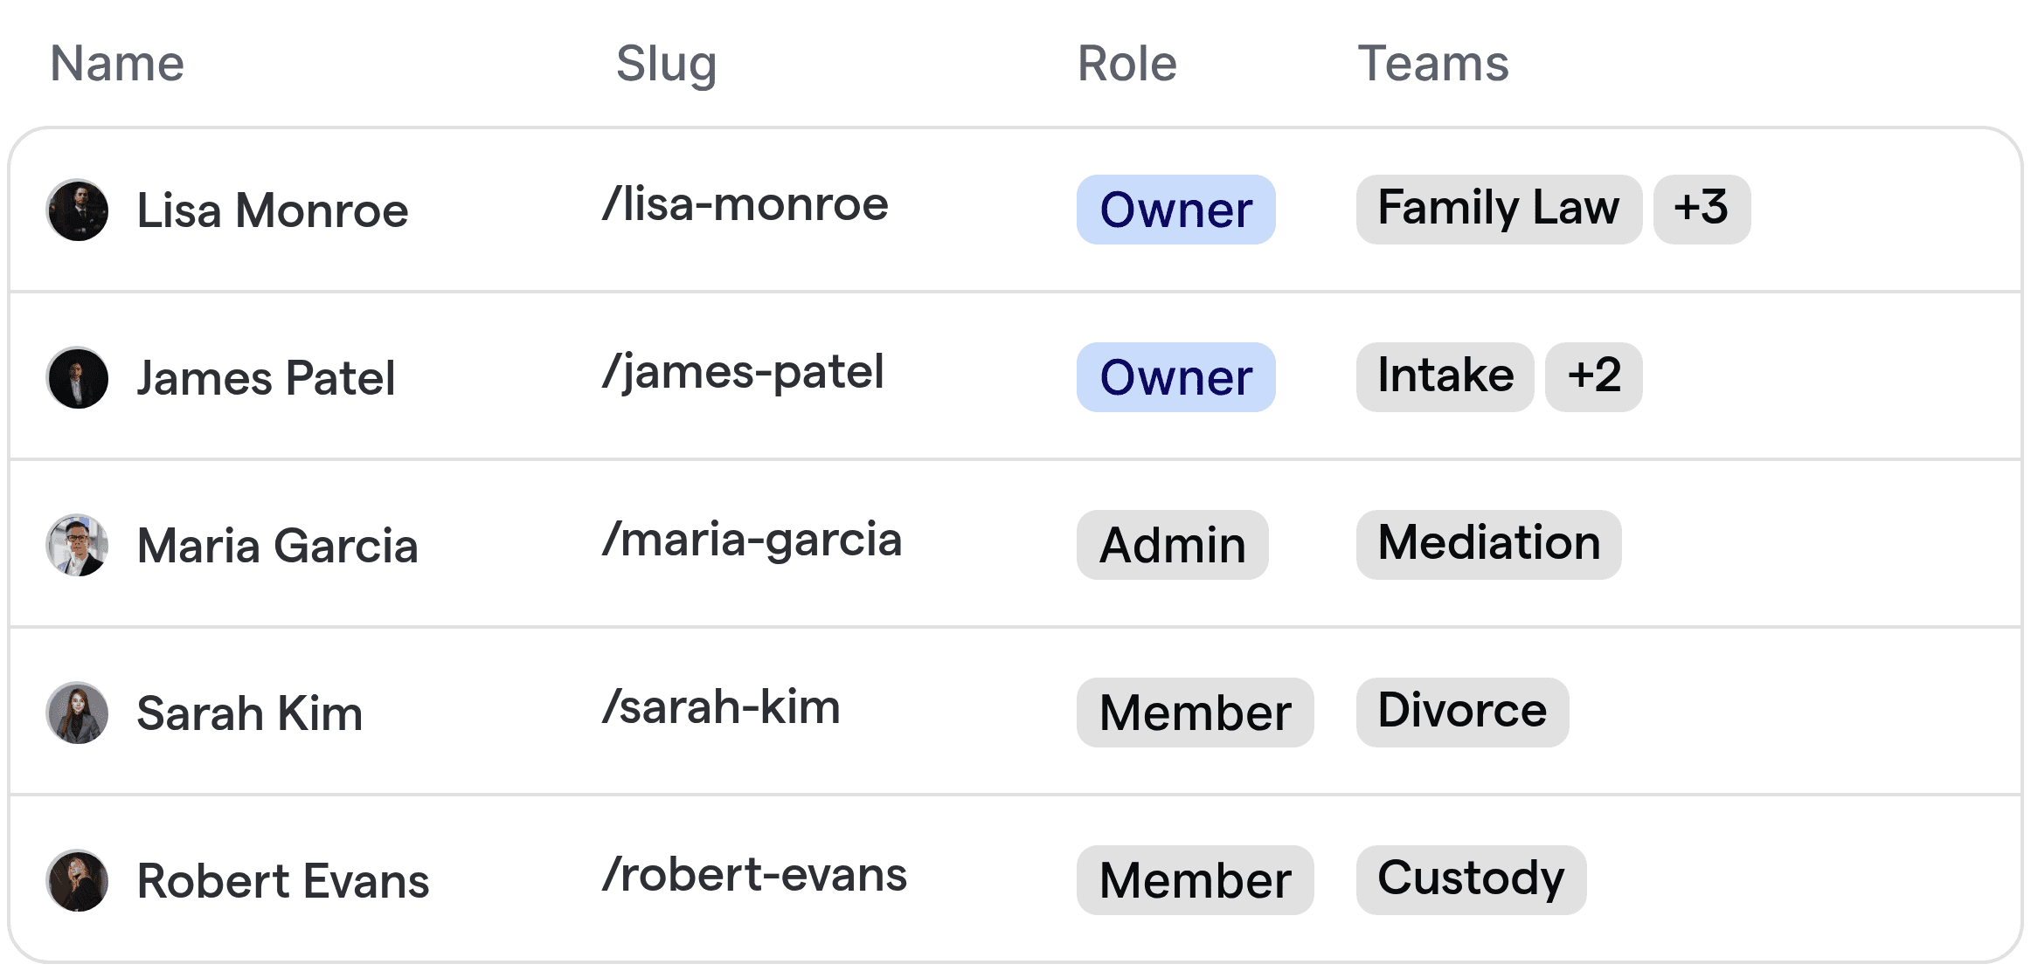2031x971 pixels.
Task: Select the Mediation team badge
Action: tap(1488, 543)
